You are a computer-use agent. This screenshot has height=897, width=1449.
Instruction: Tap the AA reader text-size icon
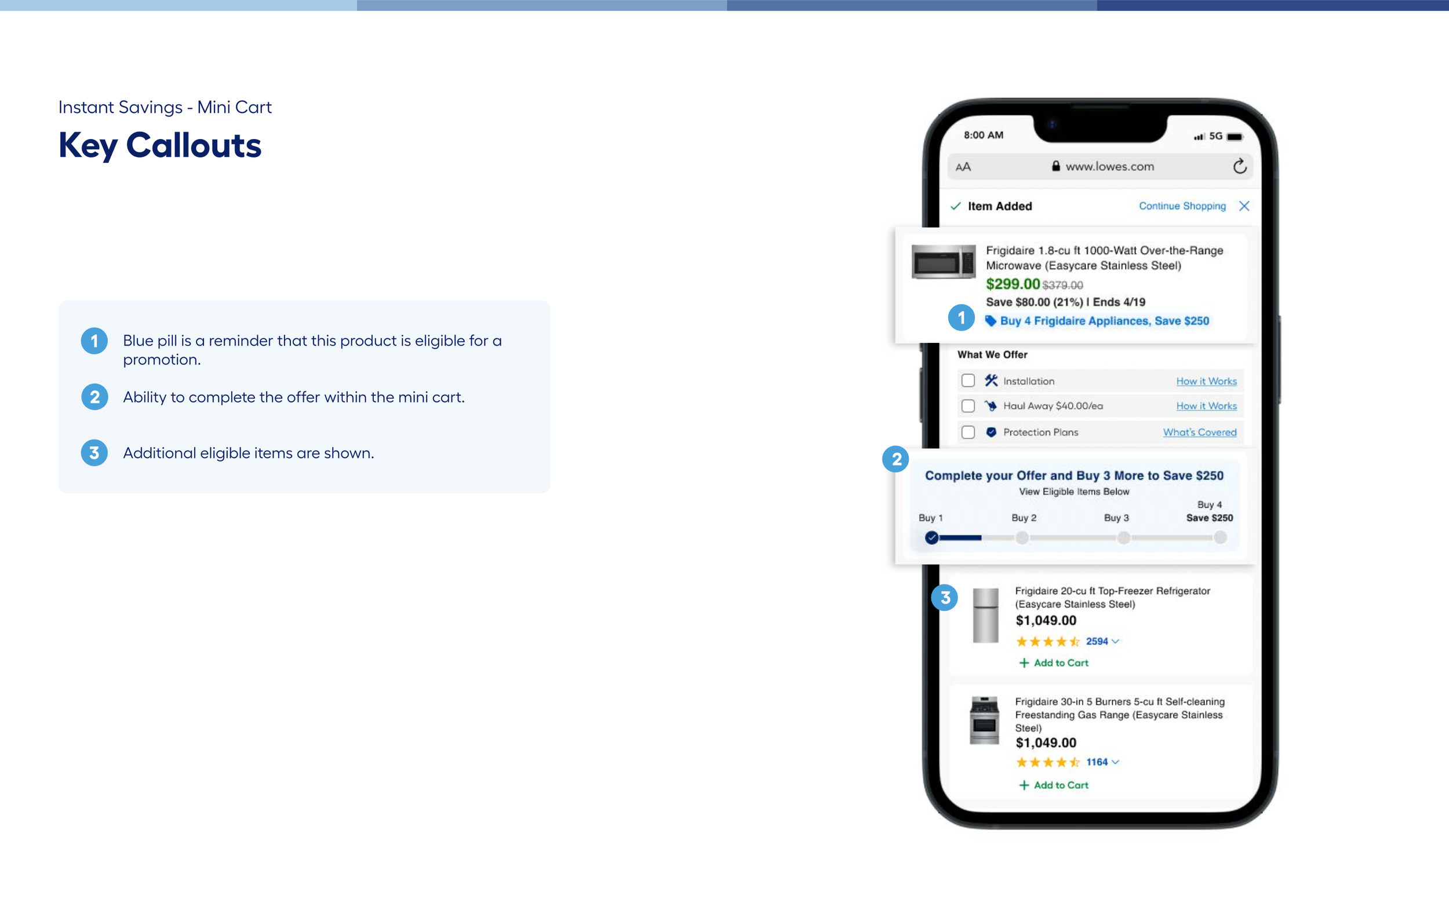(x=963, y=167)
